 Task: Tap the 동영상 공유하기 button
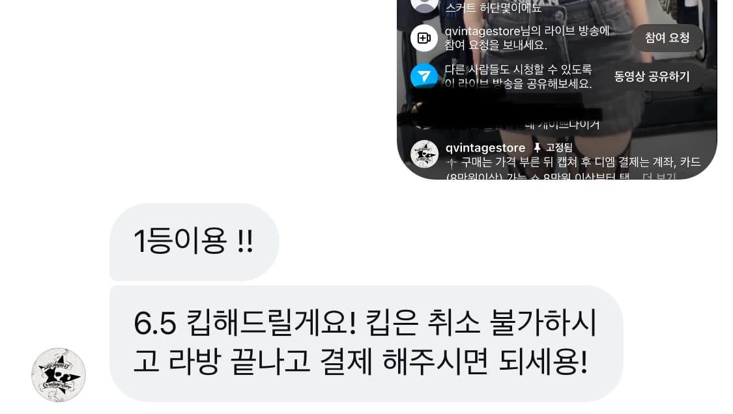652,77
